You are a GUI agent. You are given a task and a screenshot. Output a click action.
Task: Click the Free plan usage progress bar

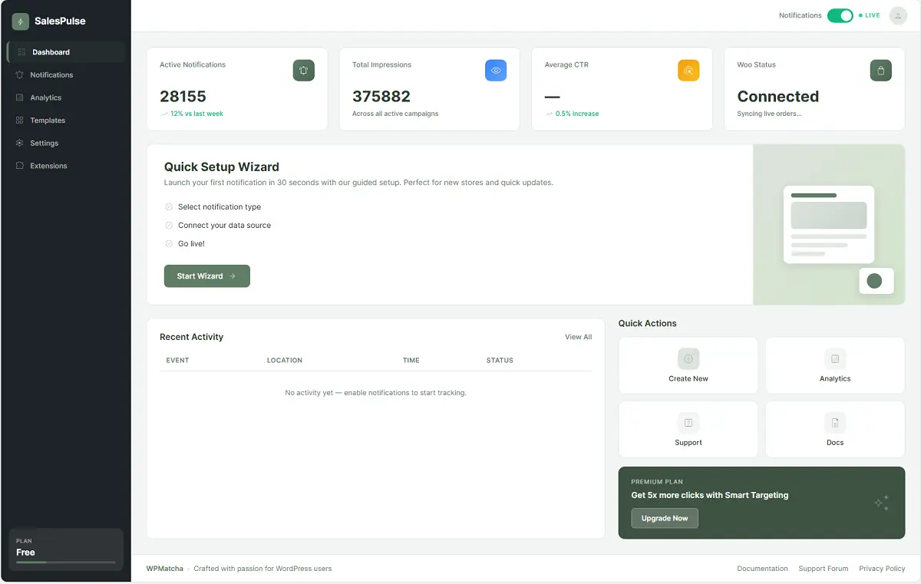tap(66, 563)
